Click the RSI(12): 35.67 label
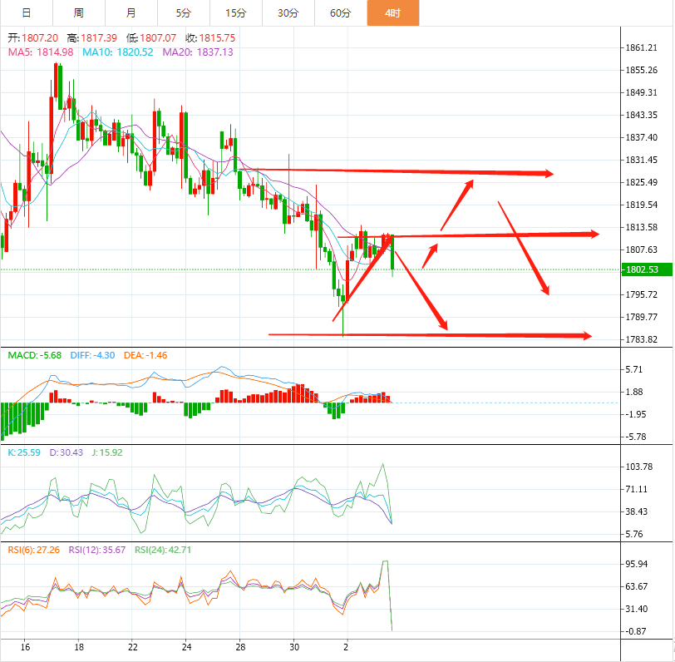This screenshot has width=675, height=662. [x=97, y=550]
